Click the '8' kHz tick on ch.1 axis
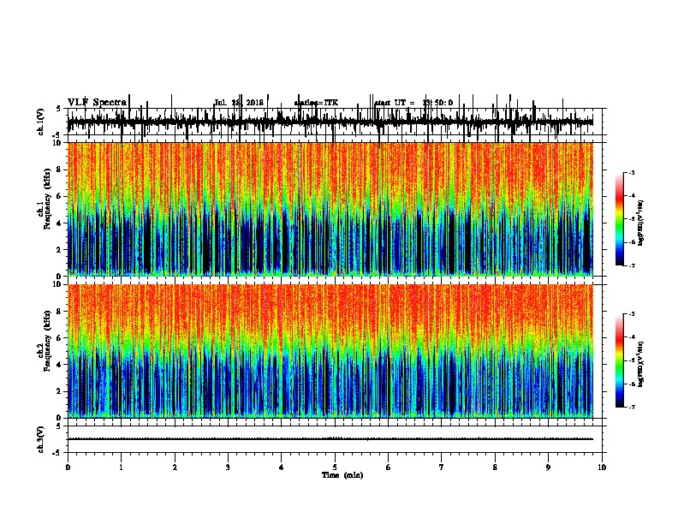The height and width of the screenshot is (524, 678). coord(60,170)
